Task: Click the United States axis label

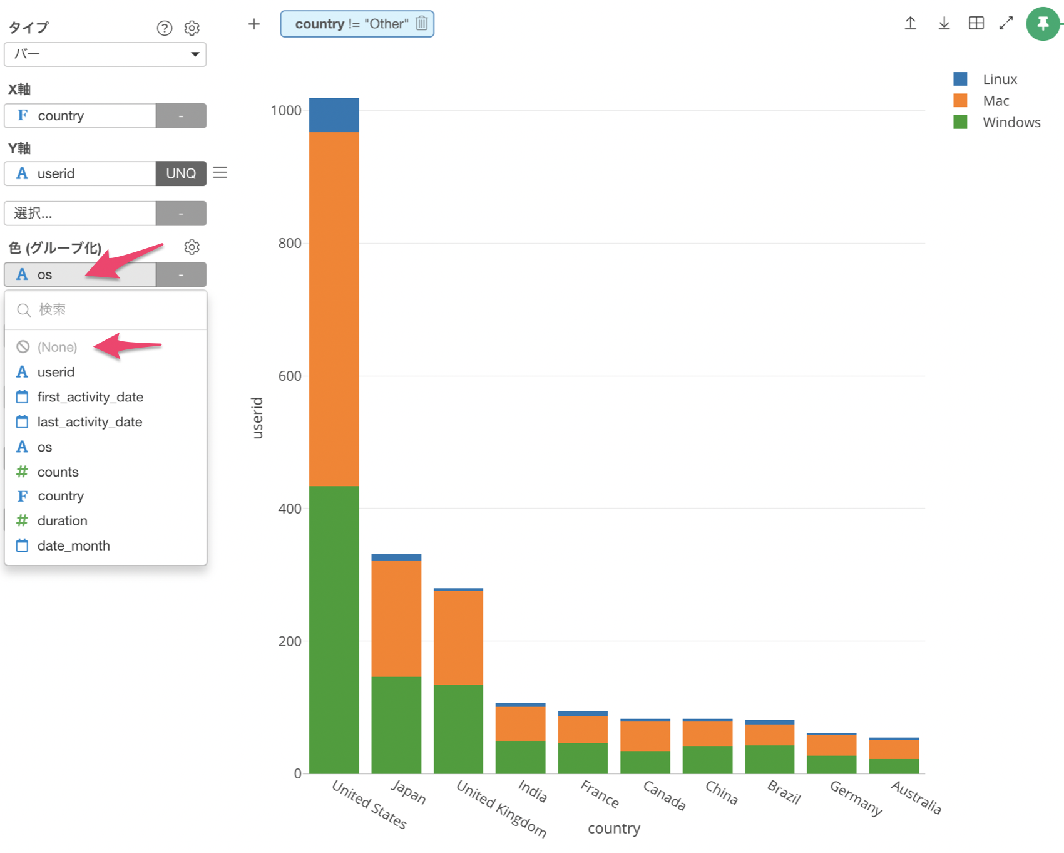Action: (369, 804)
